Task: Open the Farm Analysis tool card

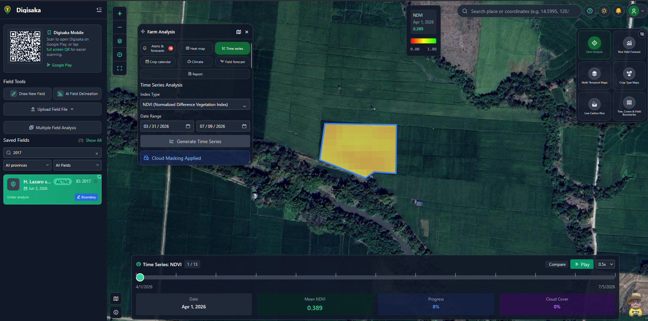Action: 595,45
